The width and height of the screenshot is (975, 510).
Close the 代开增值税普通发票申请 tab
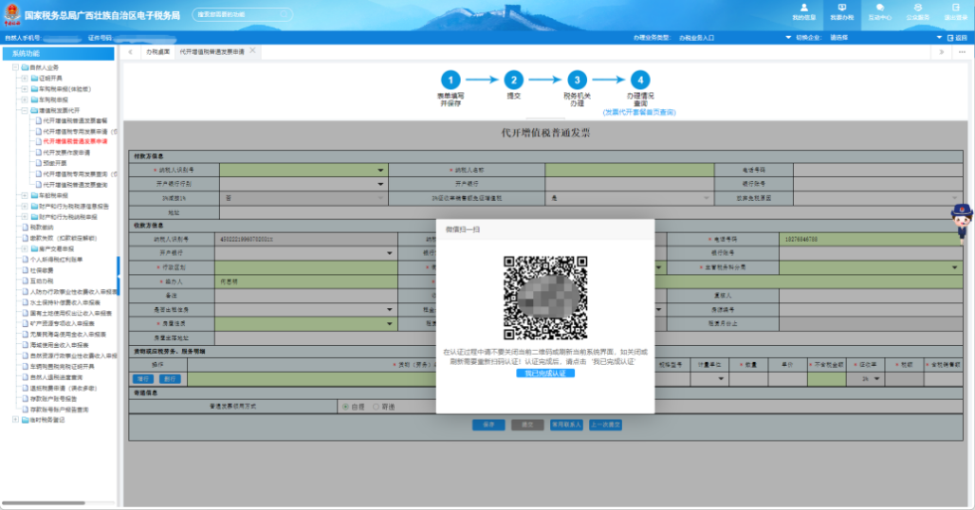pyautogui.click(x=252, y=51)
